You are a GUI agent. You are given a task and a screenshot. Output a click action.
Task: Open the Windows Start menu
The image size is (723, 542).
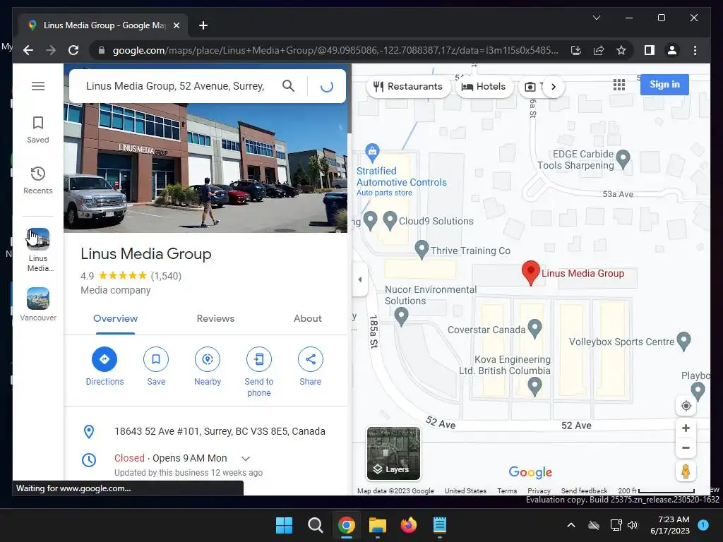[x=284, y=525]
